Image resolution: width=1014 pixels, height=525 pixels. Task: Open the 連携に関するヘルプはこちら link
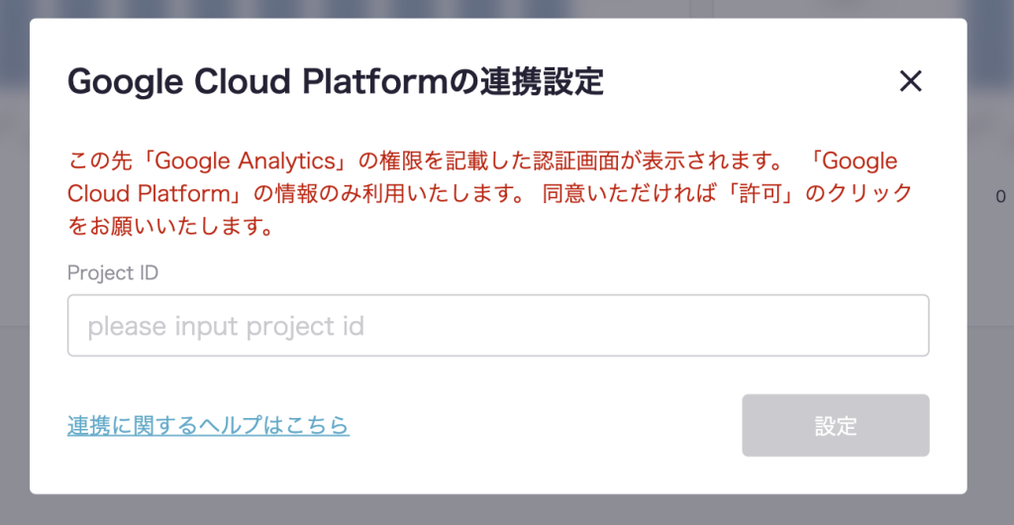[x=208, y=425]
